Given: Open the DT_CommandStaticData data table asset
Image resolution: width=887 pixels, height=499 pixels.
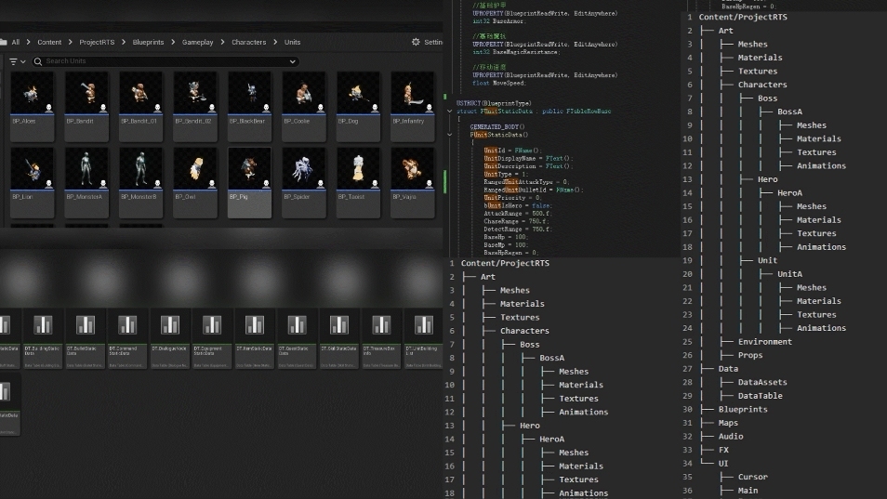Looking at the screenshot, I should [127, 338].
